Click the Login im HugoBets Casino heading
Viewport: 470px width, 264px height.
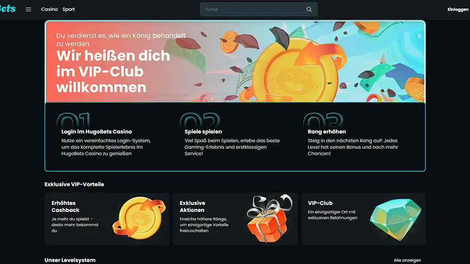[x=97, y=132]
